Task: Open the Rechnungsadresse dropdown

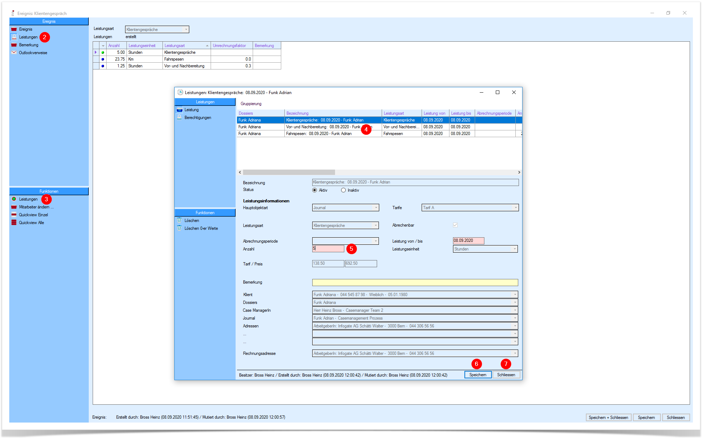Action: pyautogui.click(x=515, y=353)
